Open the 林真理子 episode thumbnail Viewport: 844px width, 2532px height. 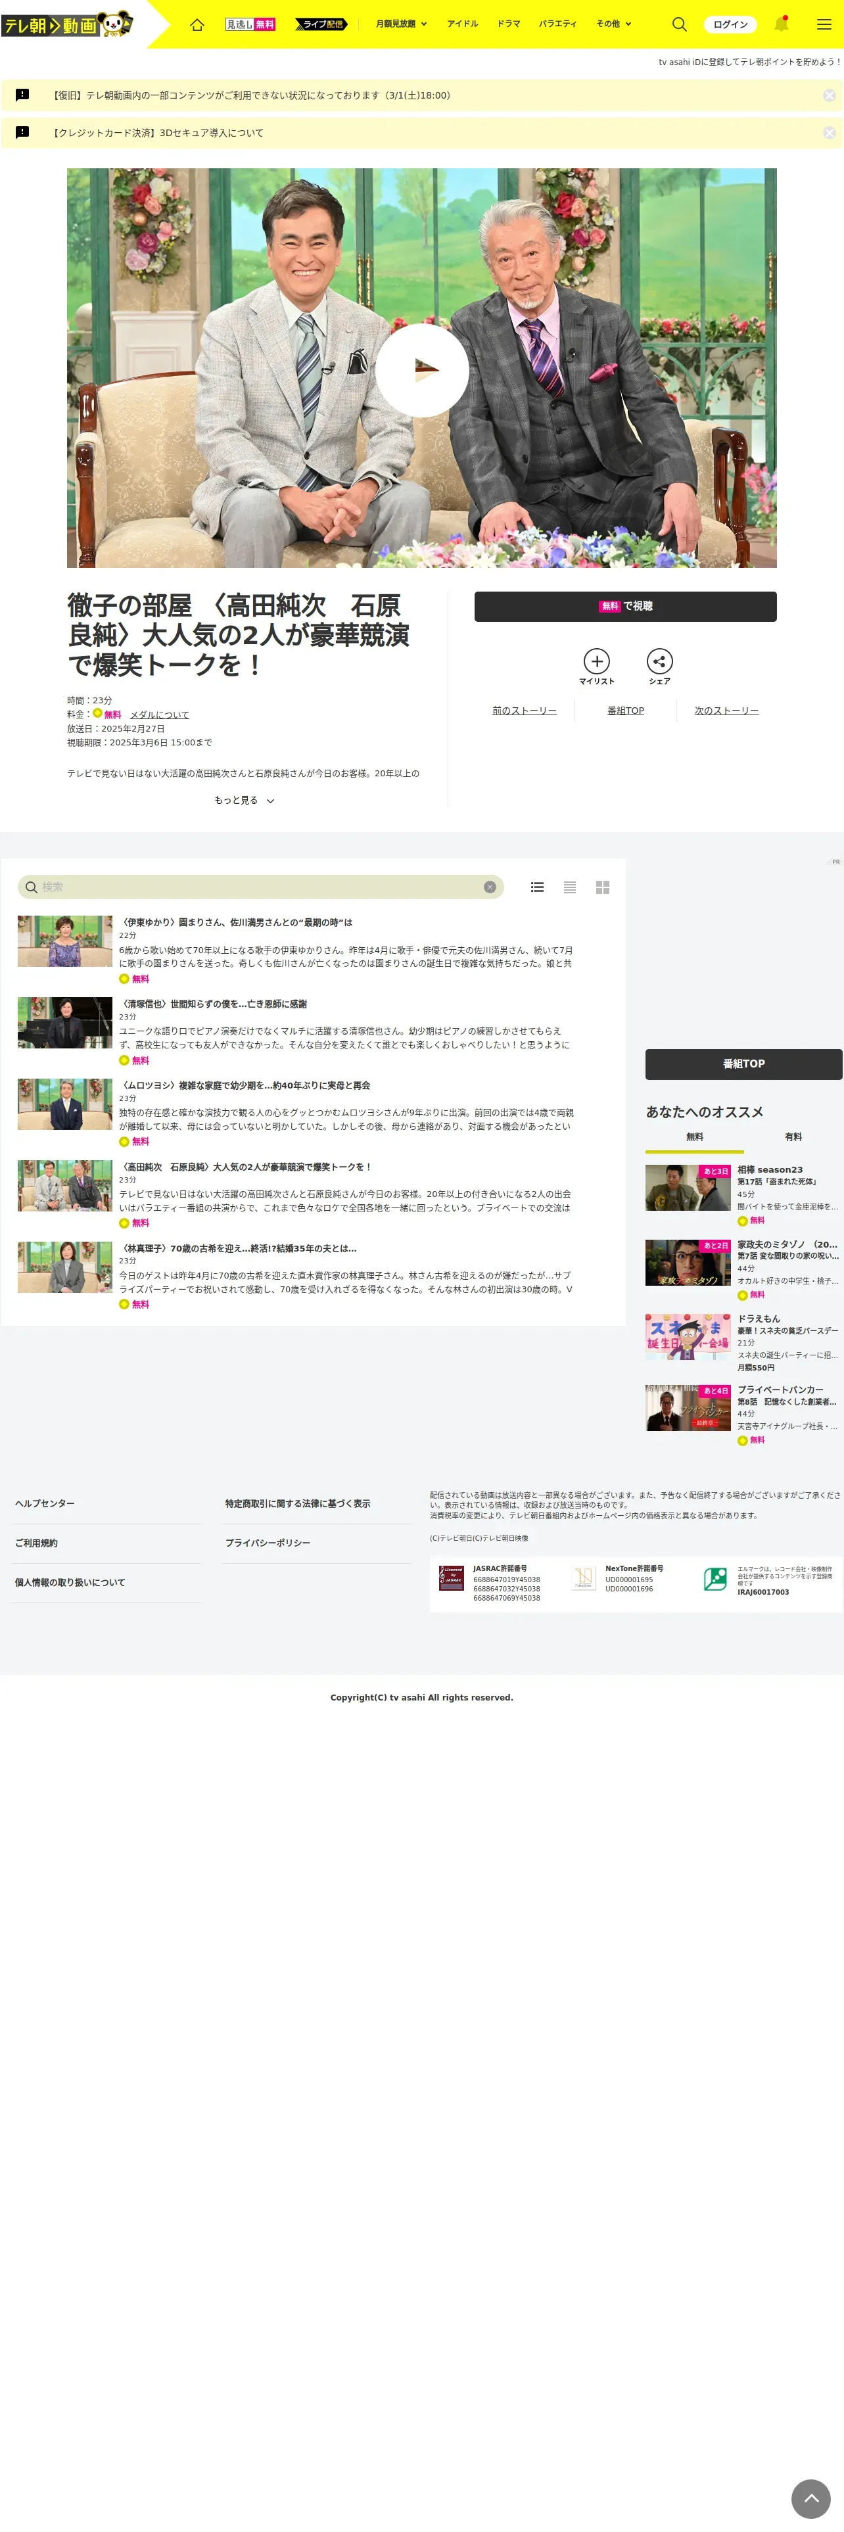click(65, 1267)
